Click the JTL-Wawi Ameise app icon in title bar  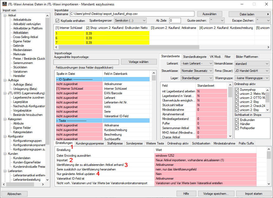point(5,4)
